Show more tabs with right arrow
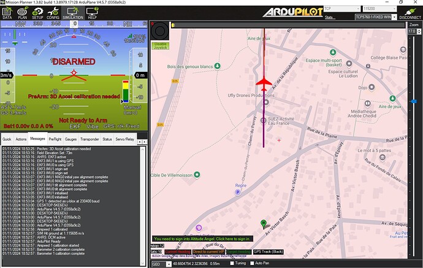Image resolution: width=423 pixels, height=268 pixels. coord(145,142)
